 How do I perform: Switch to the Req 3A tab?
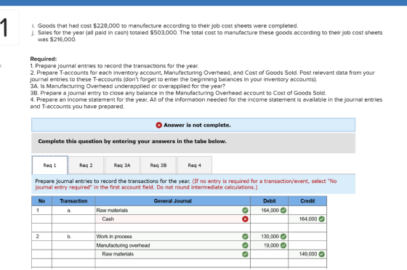122,165
